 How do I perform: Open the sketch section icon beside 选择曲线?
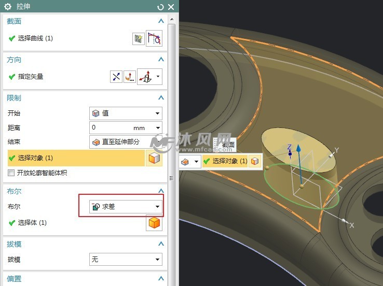point(139,38)
